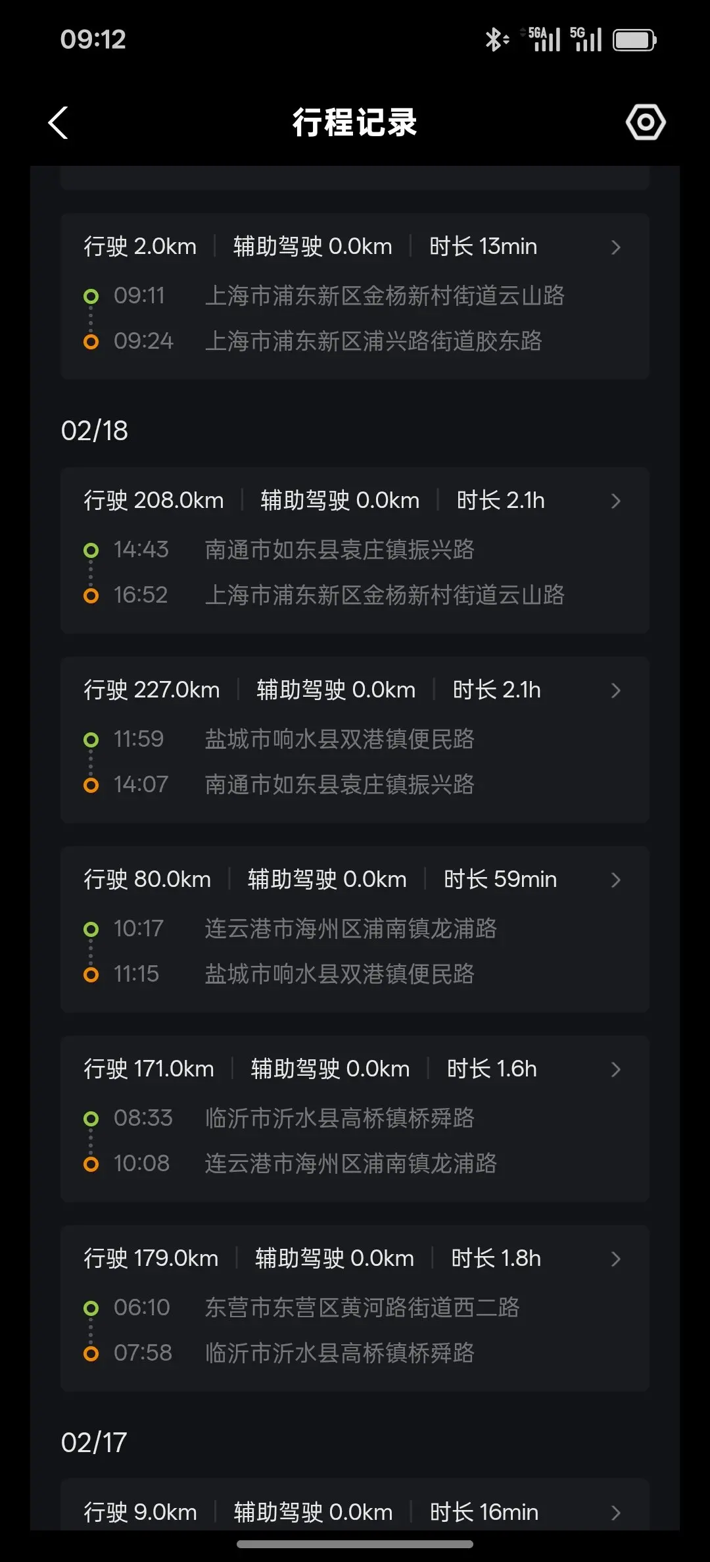Tap green start marker at 06:10

coord(91,1308)
